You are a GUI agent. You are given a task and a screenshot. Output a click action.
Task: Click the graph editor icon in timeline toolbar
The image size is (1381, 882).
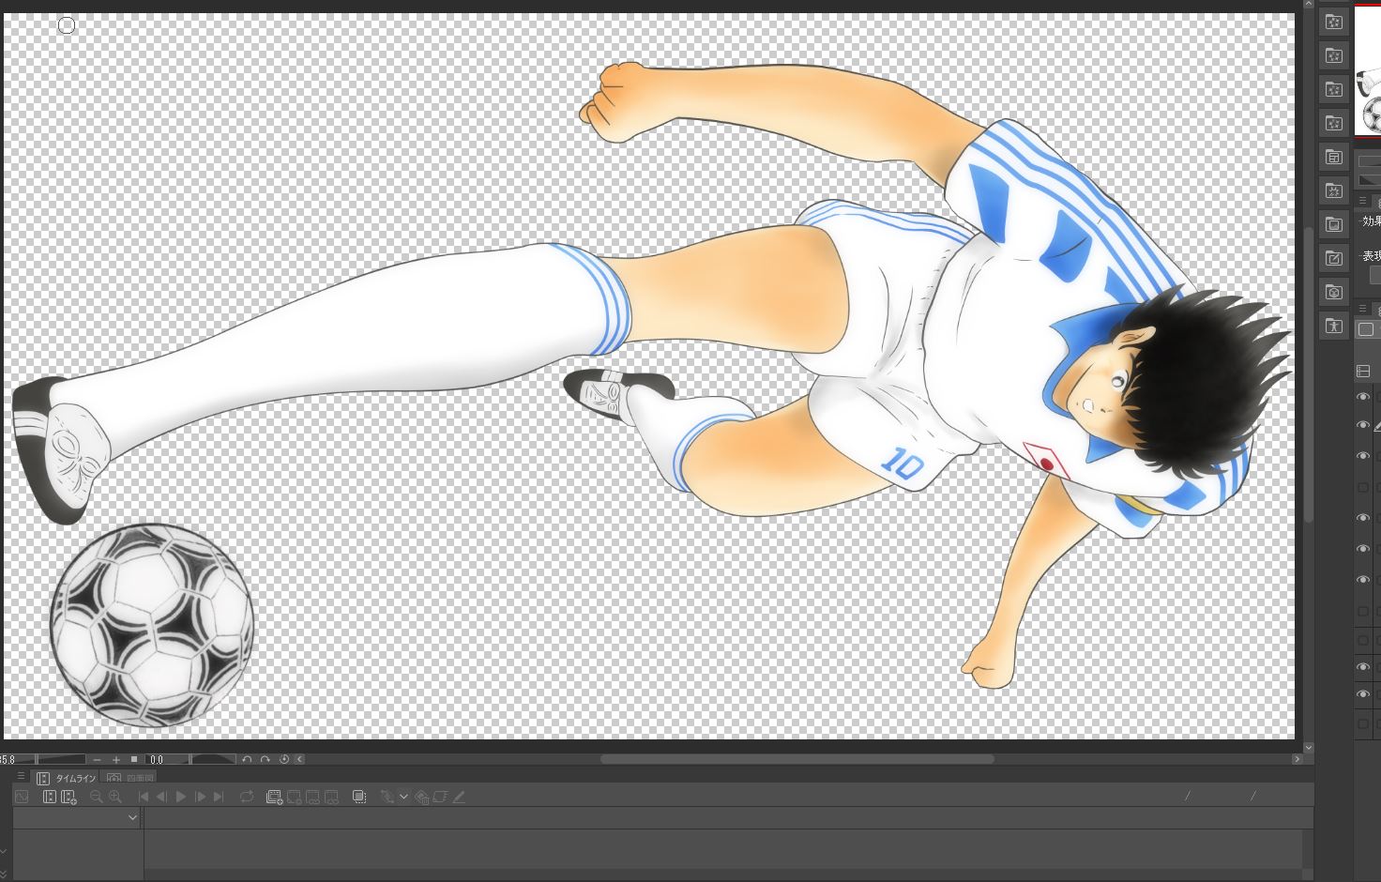tap(22, 797)
